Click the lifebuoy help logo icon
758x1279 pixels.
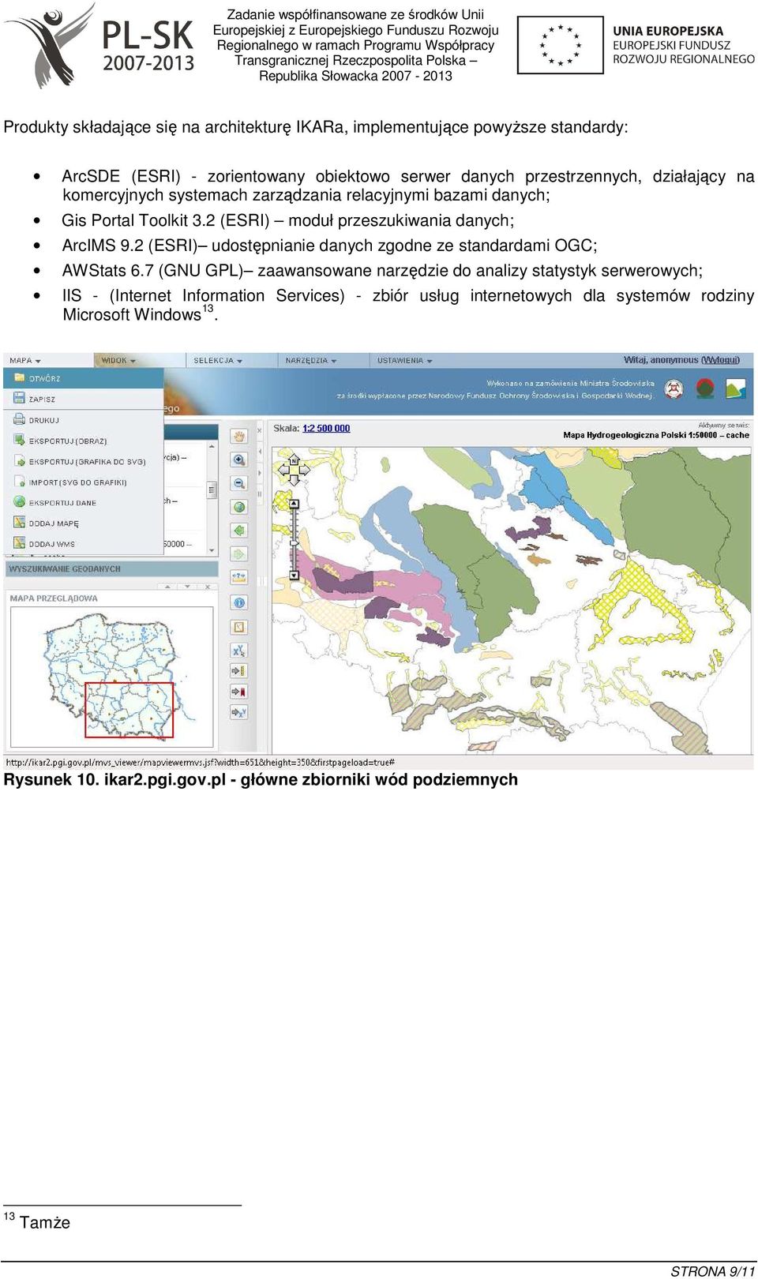click(674, 388)
